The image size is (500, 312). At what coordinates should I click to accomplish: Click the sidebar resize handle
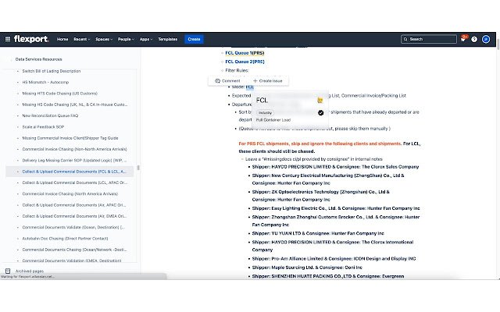pyautogui.click(x=138, y=168)
